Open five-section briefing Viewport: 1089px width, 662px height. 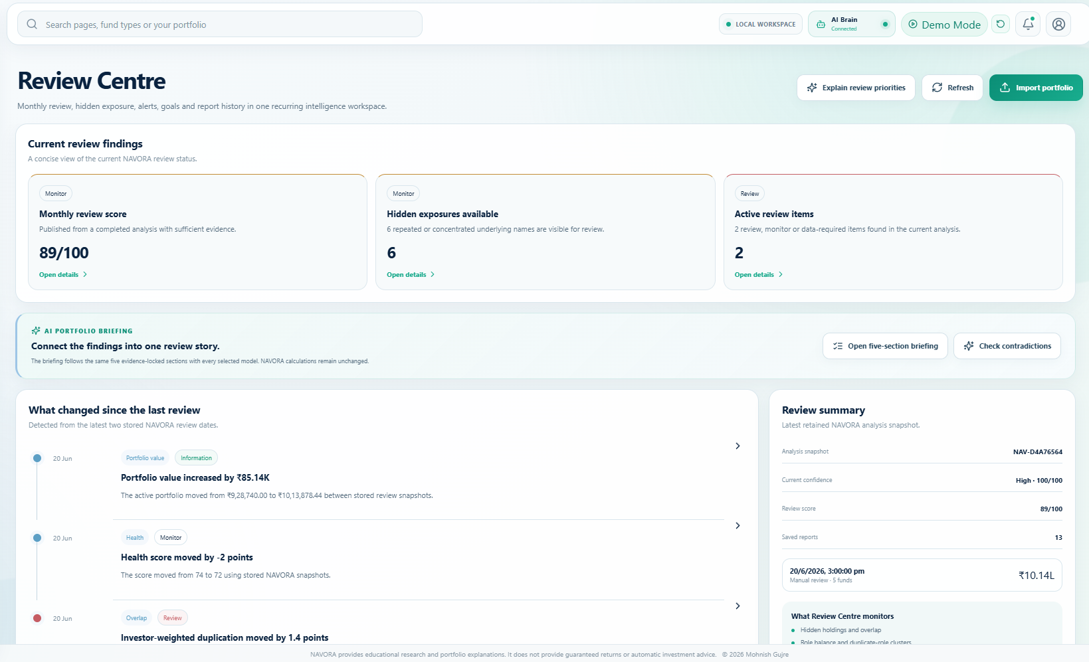click(885, 346)
